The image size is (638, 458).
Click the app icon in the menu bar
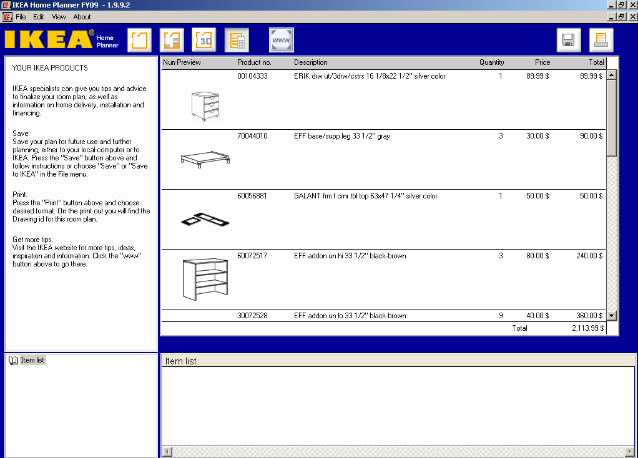tap(7, 17)
